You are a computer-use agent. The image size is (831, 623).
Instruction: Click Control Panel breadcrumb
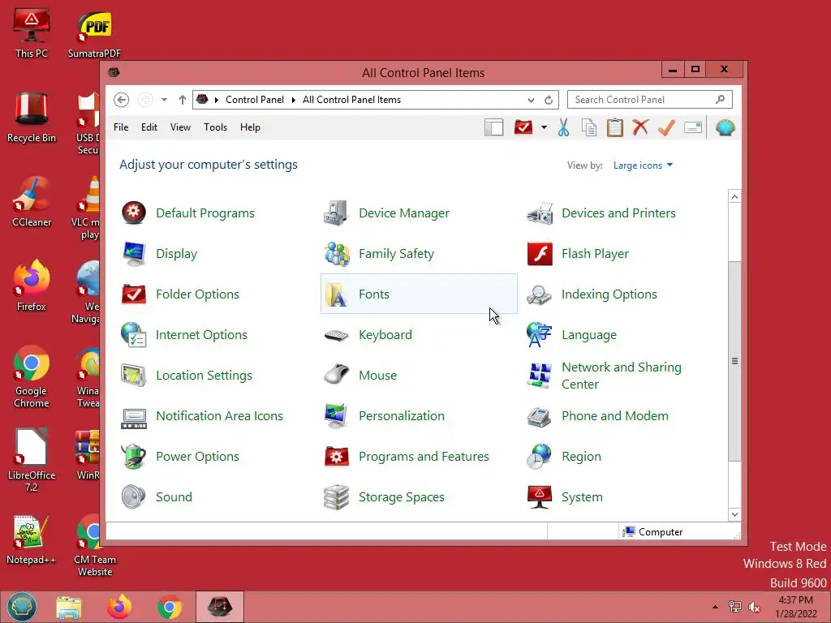pyautogui.click(x=254, y=100)
